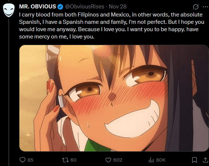Click the Nov 28 timestamp
209x166 pixels.
[118, 7]
